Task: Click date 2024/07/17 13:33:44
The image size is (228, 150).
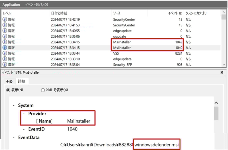Action: tap(65, 53)
